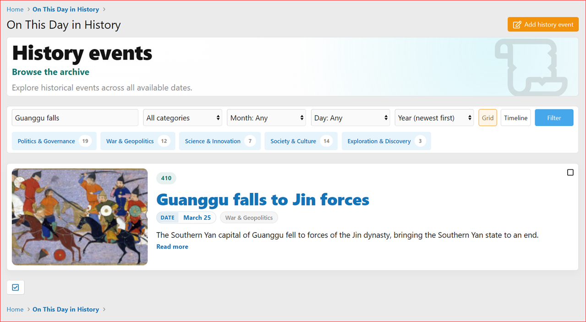Image resolution: width=586 pixels, height=322 pixels.
Task: Click the Guanggu falls to Jin forces title
Action: pos(263,200)
